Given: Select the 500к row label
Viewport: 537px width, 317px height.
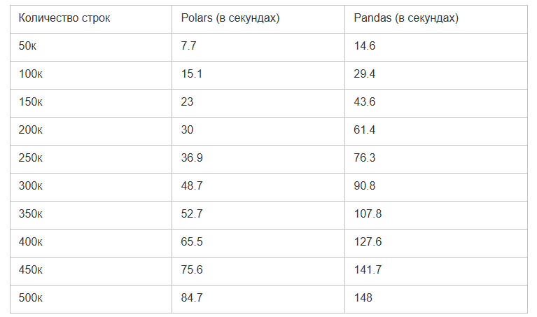Looking at the screenshot, I should (32, 298).
